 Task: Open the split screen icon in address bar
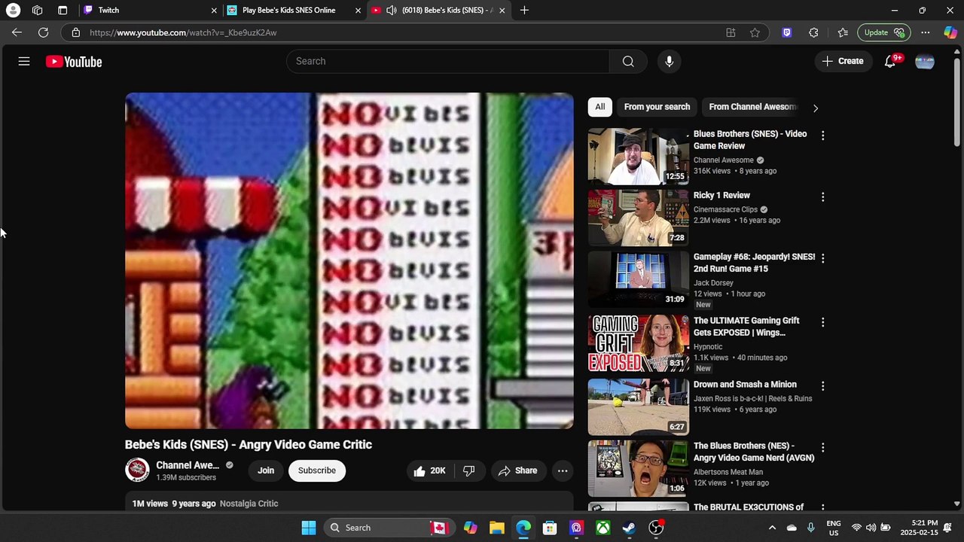pos(731,32)
